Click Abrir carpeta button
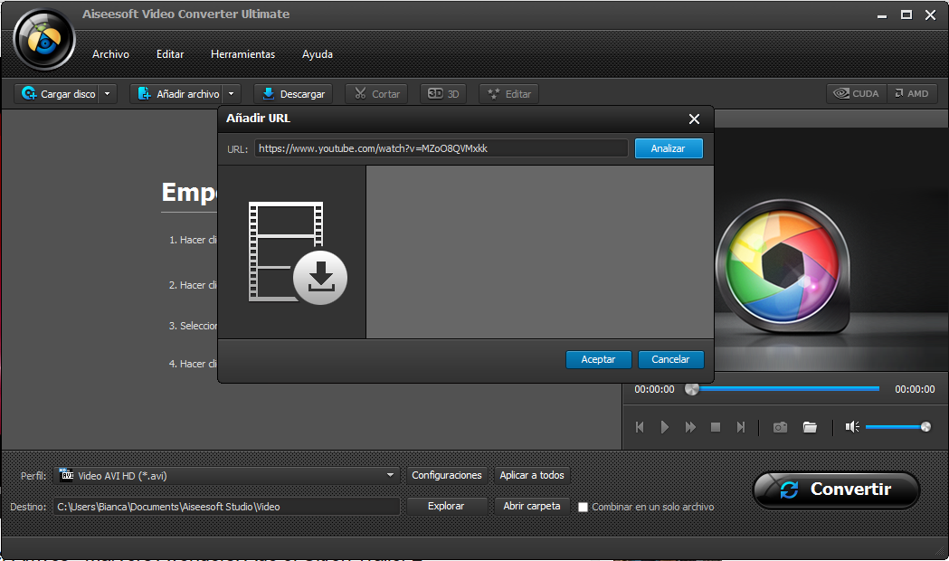This screenshot has height=561, width=949. 531,506
